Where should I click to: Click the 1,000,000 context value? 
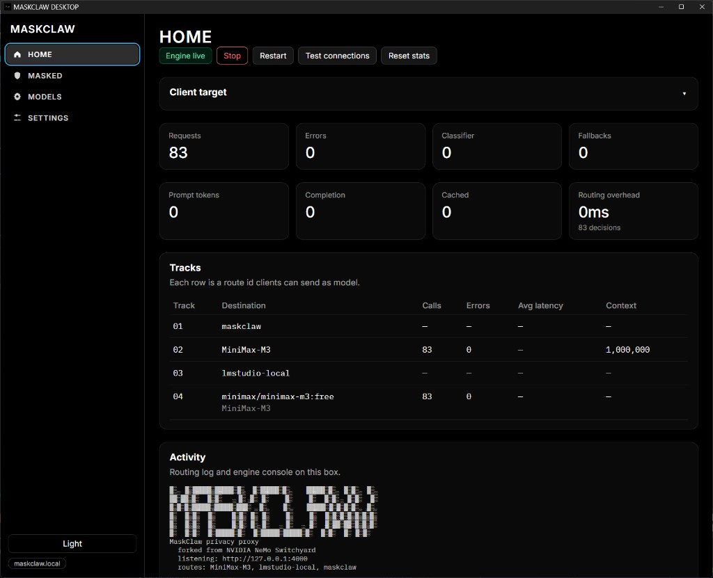(627, 350)
